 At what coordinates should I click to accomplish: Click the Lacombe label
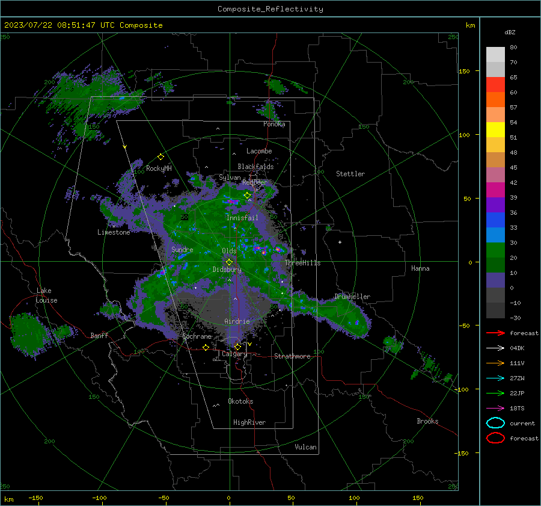click(259, 151)
